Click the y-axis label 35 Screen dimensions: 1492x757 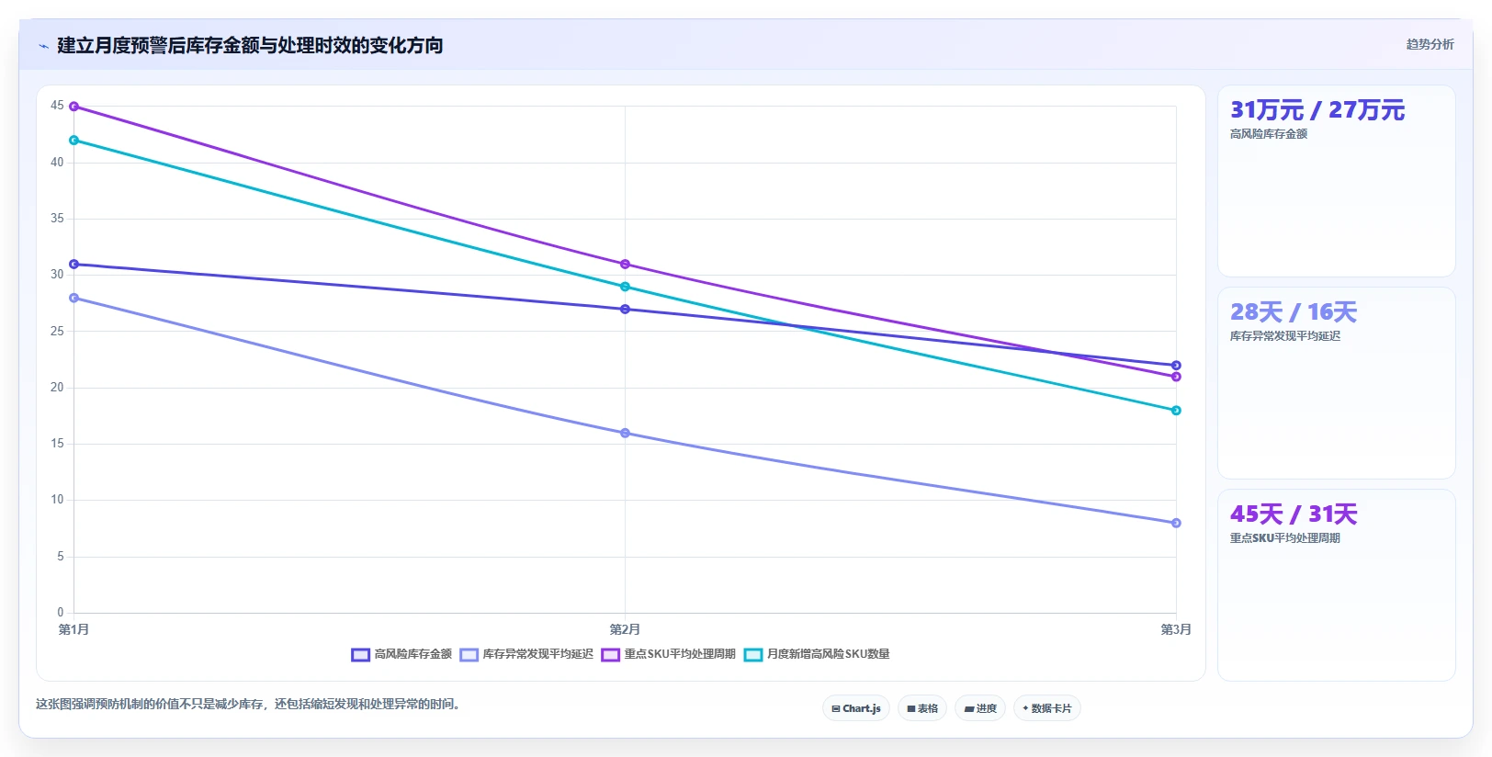coord(57,219)
